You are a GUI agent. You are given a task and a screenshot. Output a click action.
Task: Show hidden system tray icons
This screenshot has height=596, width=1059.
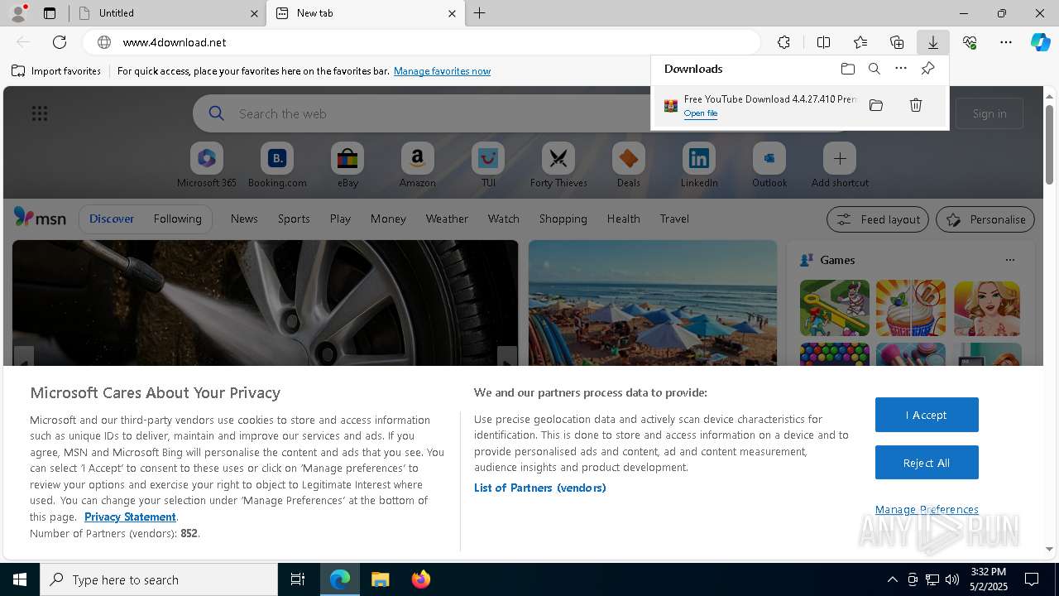pyautogui.click(x=892, y=579)
